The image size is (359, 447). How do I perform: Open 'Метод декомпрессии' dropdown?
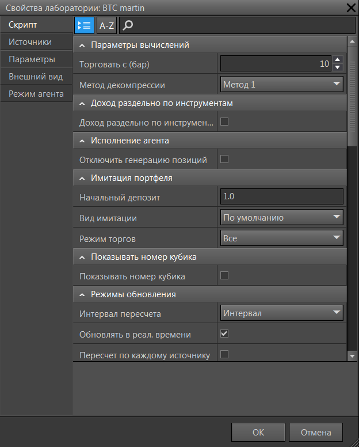pos(282,84)
